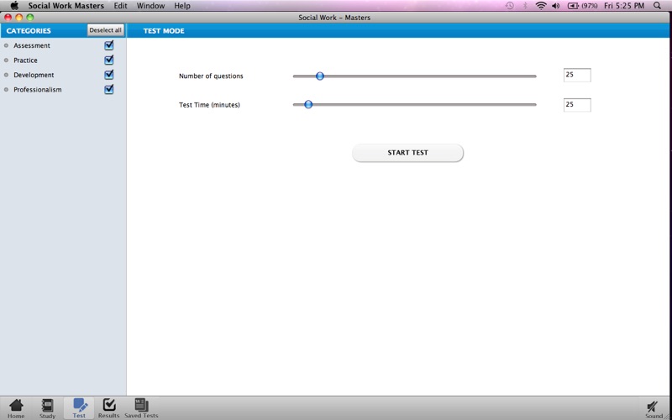Go to the Home section
The image size is (672, 420).
click(x=16, y=408)
